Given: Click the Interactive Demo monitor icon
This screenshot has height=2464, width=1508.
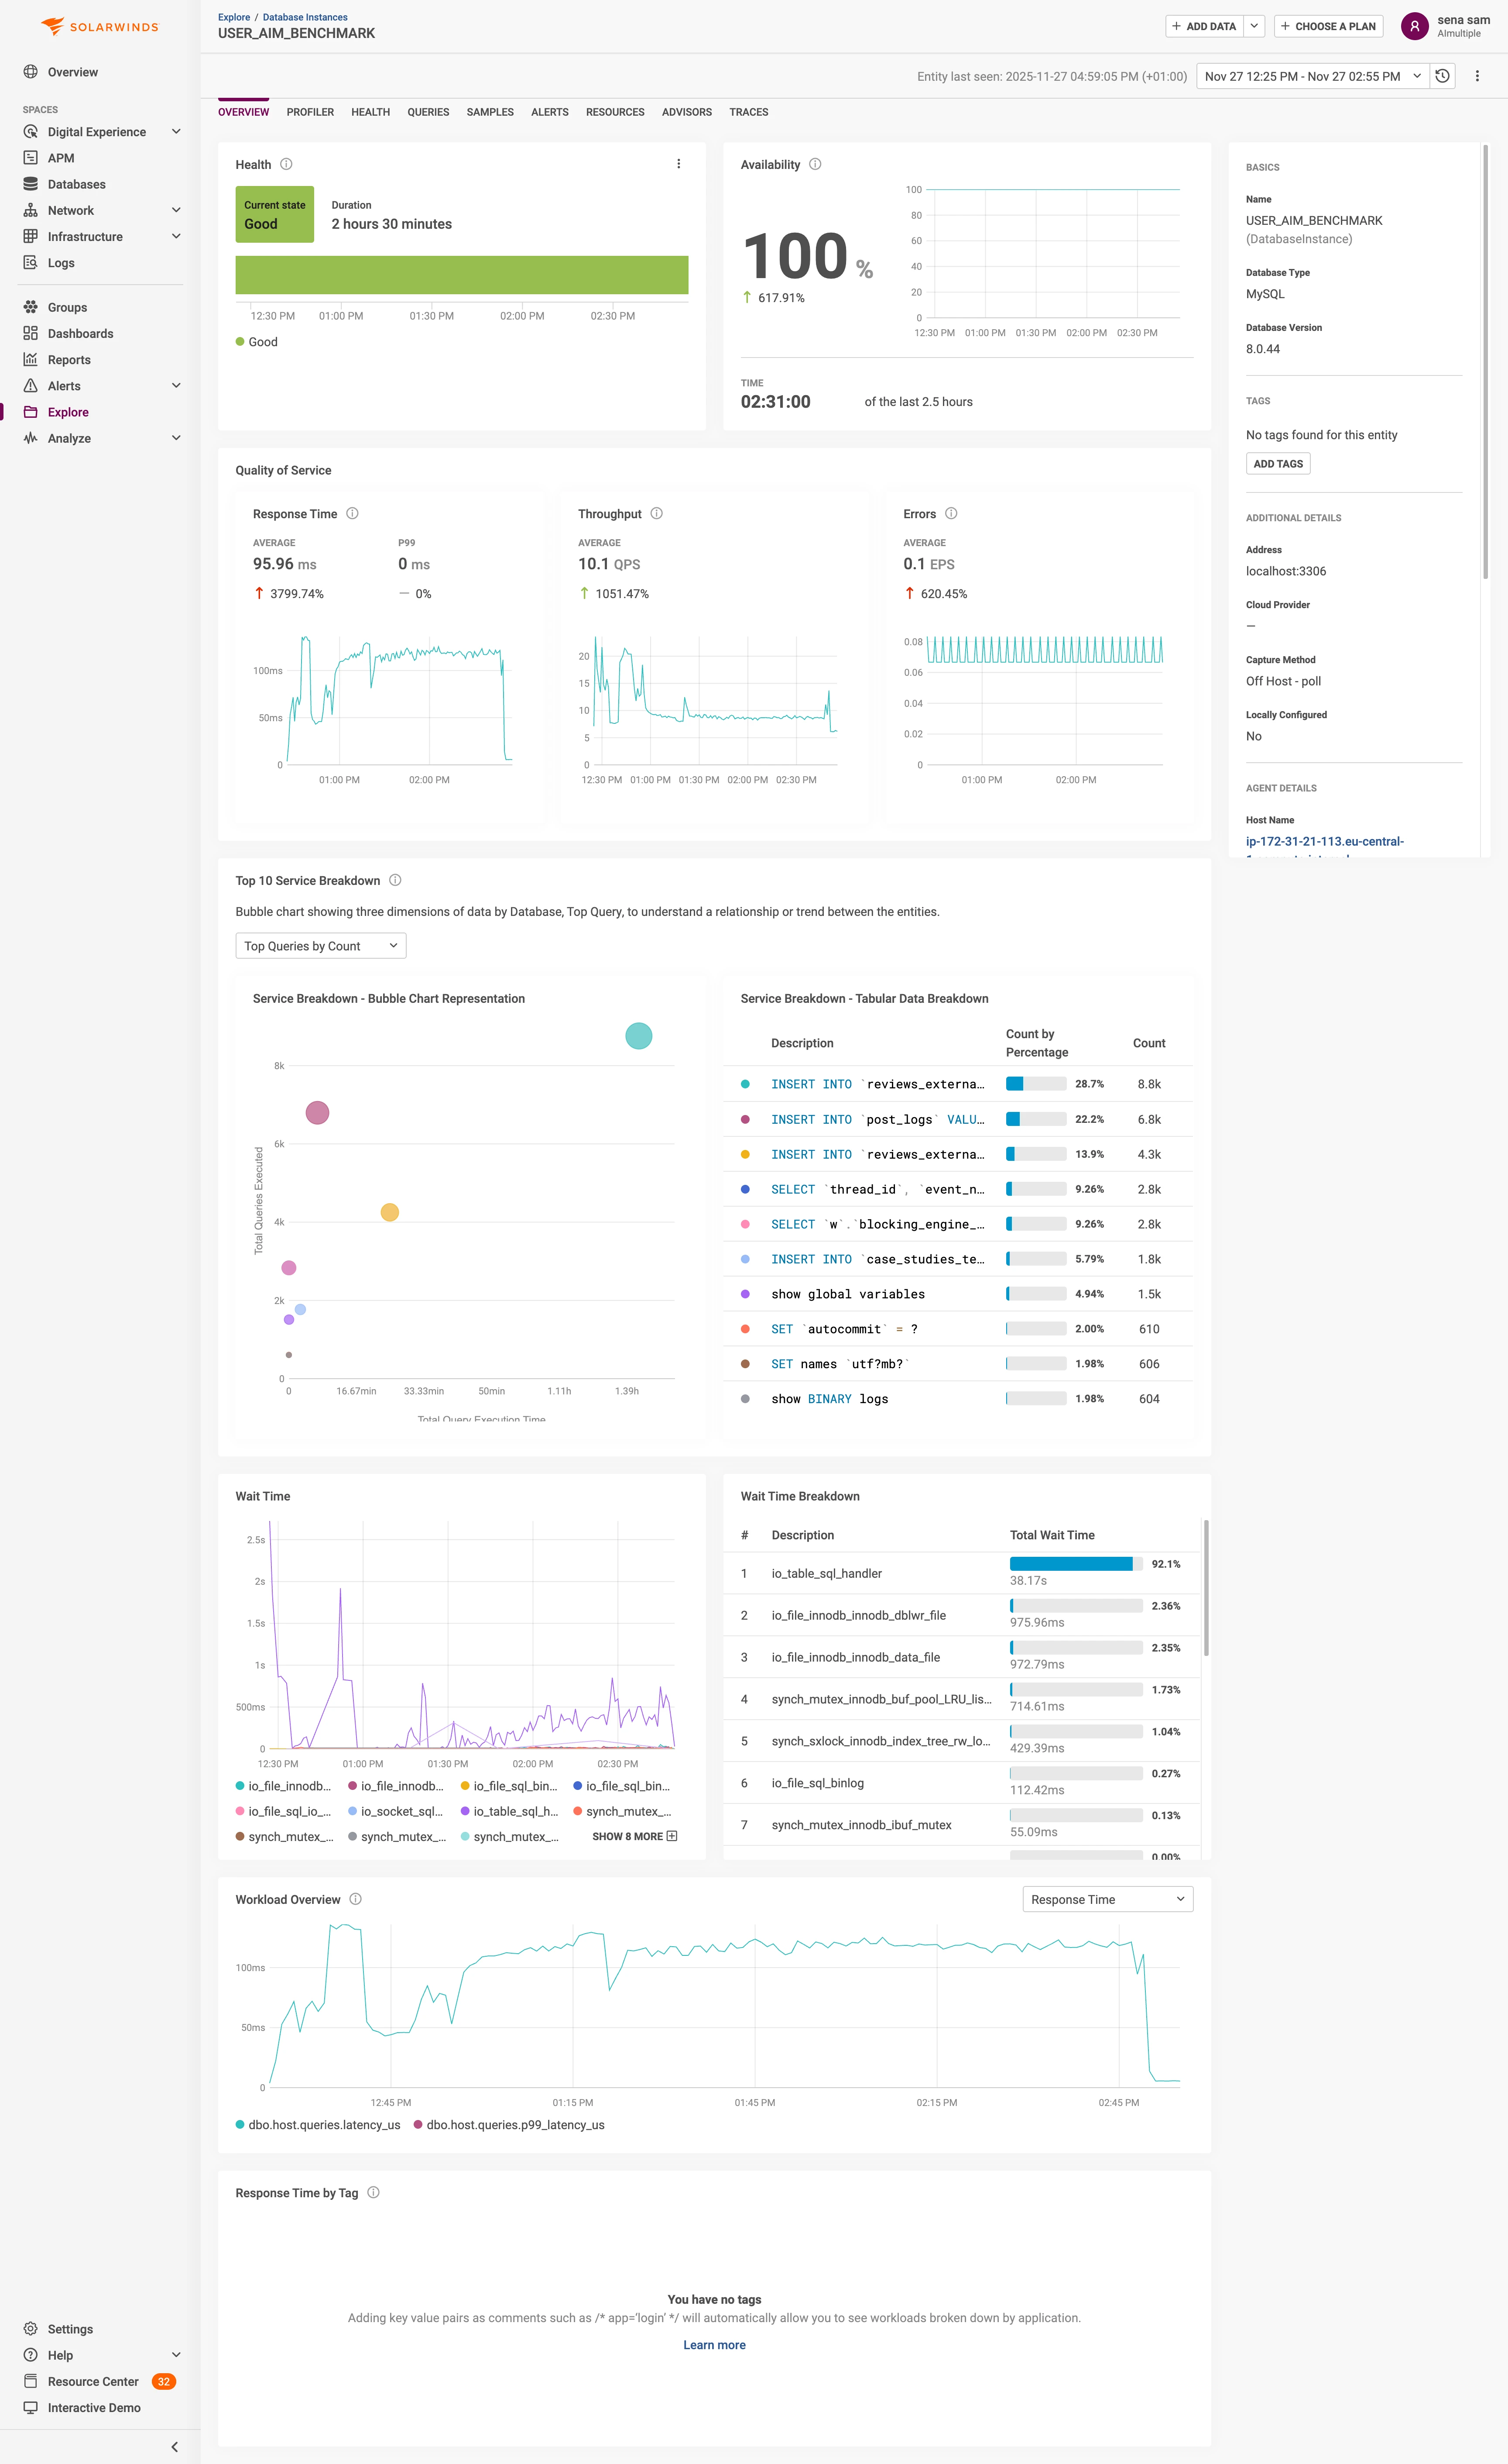Looking at the screenshot, I should click(x=31, y=2408).
